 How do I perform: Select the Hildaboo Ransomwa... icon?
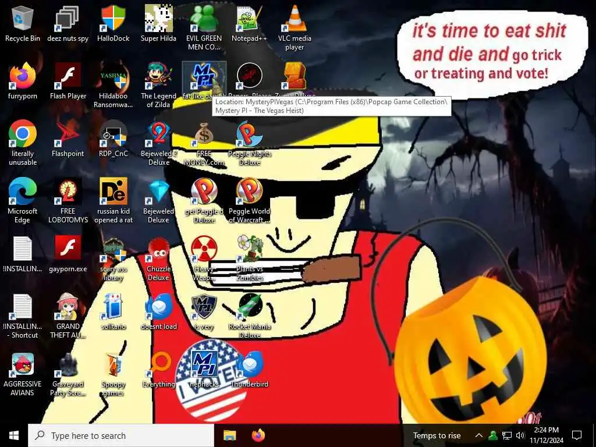[113, 86]
